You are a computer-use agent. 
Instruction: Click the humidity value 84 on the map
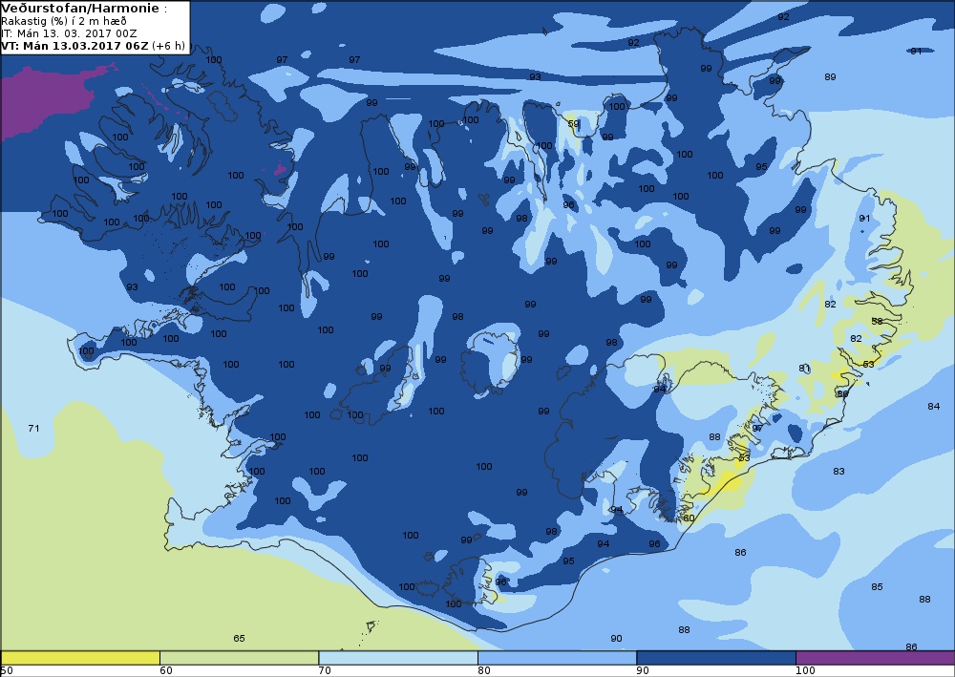pos(934,406)
